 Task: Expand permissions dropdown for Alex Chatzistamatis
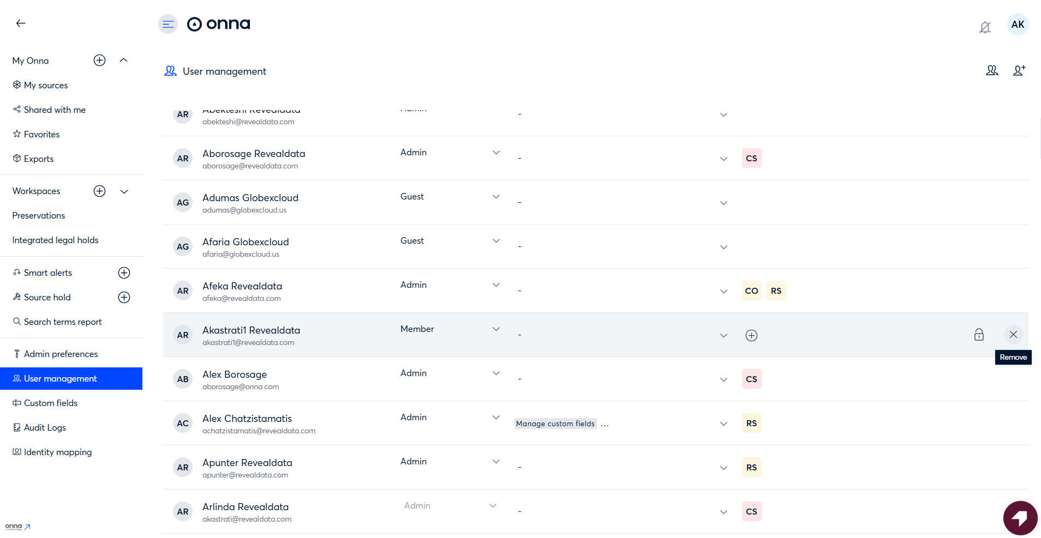(x=723, y=424)
